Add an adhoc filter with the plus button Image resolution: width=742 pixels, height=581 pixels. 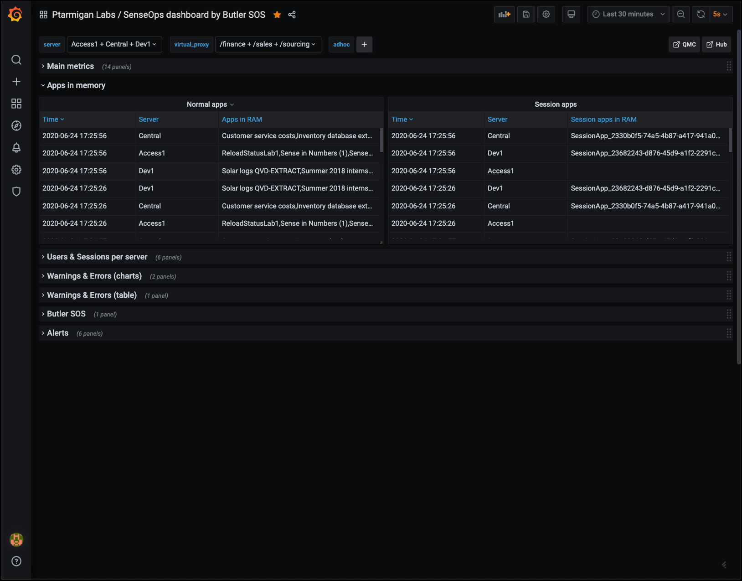point(364,44)
